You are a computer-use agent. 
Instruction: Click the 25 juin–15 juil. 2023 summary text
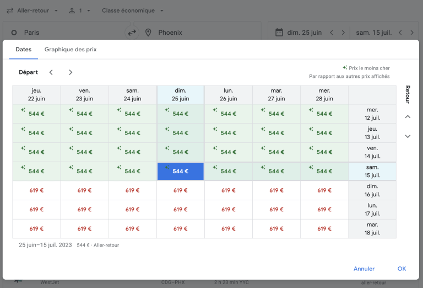(45, 245)
